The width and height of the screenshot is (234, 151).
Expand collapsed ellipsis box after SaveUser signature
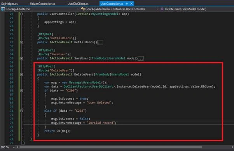click(141, 58)
